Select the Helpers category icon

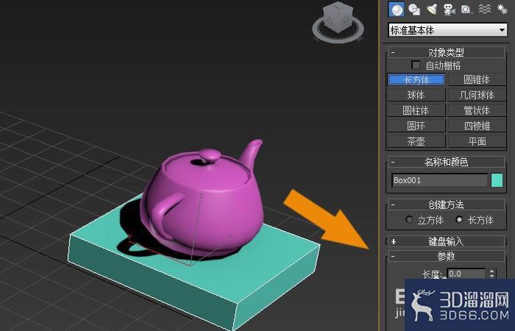466,9
